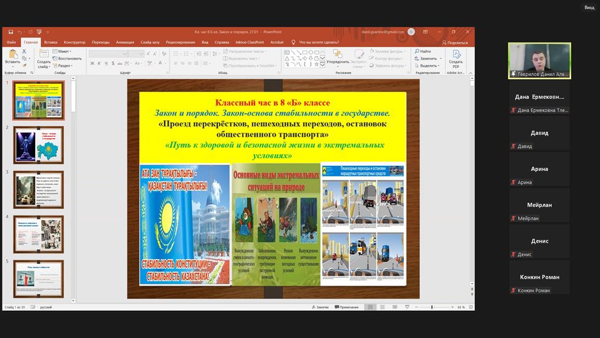Click the Arrange (Упорядочить) icon
Screen dimensions: 600x338
pos(337,57)
